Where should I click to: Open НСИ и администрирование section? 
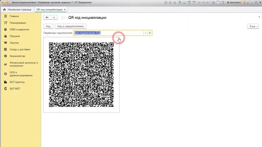click(21, 74)
